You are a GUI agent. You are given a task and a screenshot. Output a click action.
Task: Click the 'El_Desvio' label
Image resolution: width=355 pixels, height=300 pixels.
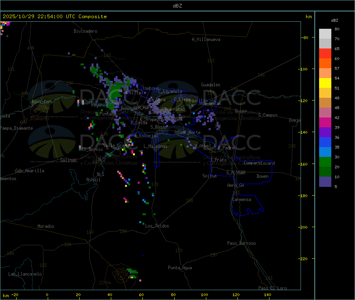coord(92,149)
